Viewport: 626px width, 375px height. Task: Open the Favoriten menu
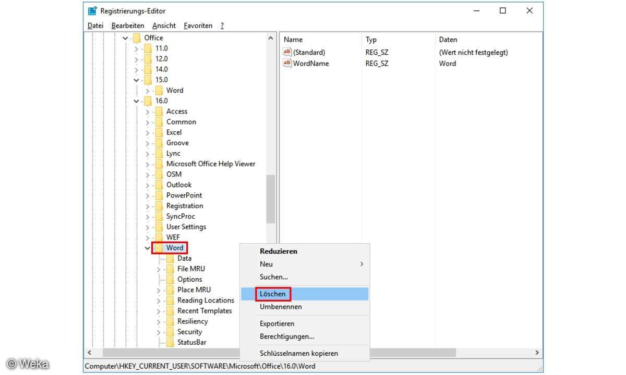coord(198,26)
